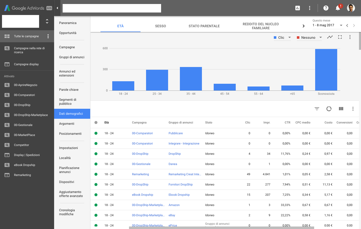The width and height of the screenshot is (361, 229).
Task: Open the table's three-dot more menu
Action: point(353,109)
